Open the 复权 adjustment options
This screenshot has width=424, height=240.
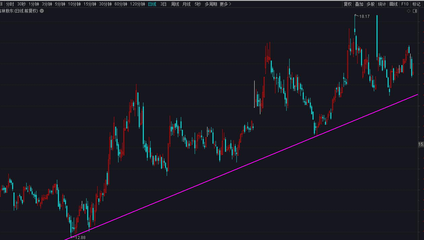[348, 4]
